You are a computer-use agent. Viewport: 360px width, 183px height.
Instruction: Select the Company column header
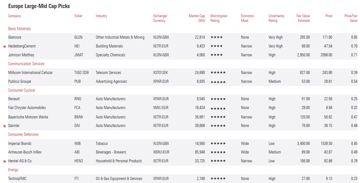(x=14, y=16)
